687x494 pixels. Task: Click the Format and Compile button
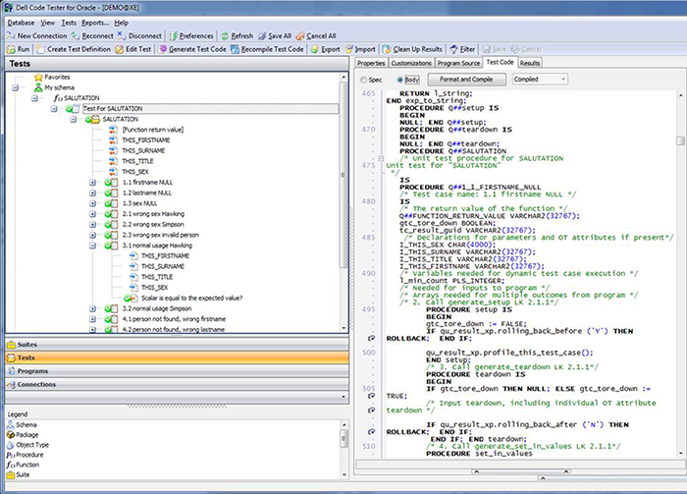click(466, 80)
